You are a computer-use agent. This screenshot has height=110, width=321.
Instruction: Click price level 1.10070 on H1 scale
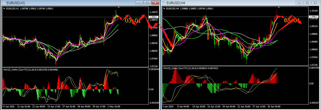click(154, 12)
